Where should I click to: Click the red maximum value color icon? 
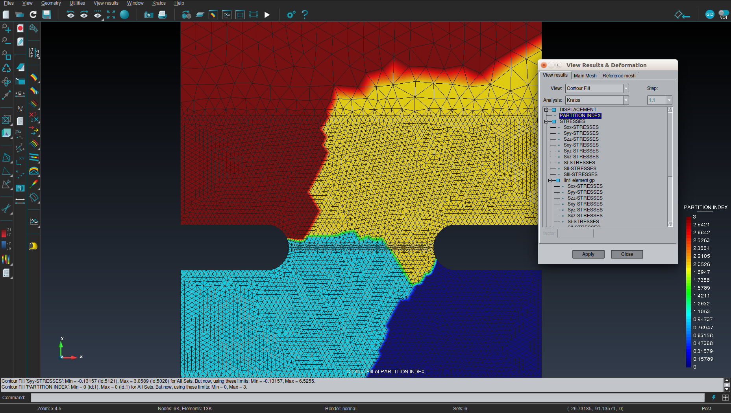click(x=6, y=232)
